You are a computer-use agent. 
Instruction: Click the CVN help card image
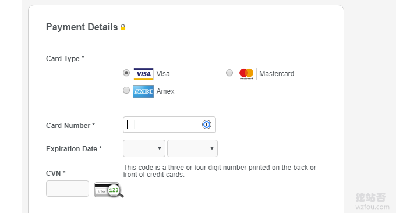(x=109, y=190)
